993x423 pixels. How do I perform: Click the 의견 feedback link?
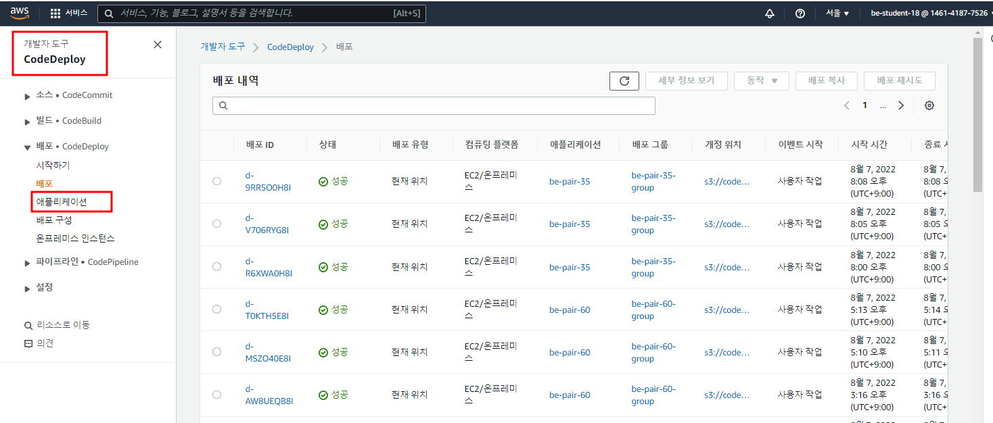pos(45,343)
